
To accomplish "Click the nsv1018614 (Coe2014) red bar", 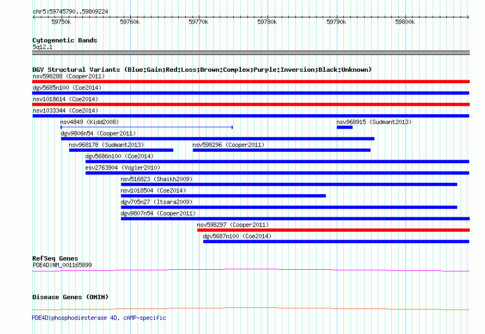I will tap(251, 104).
